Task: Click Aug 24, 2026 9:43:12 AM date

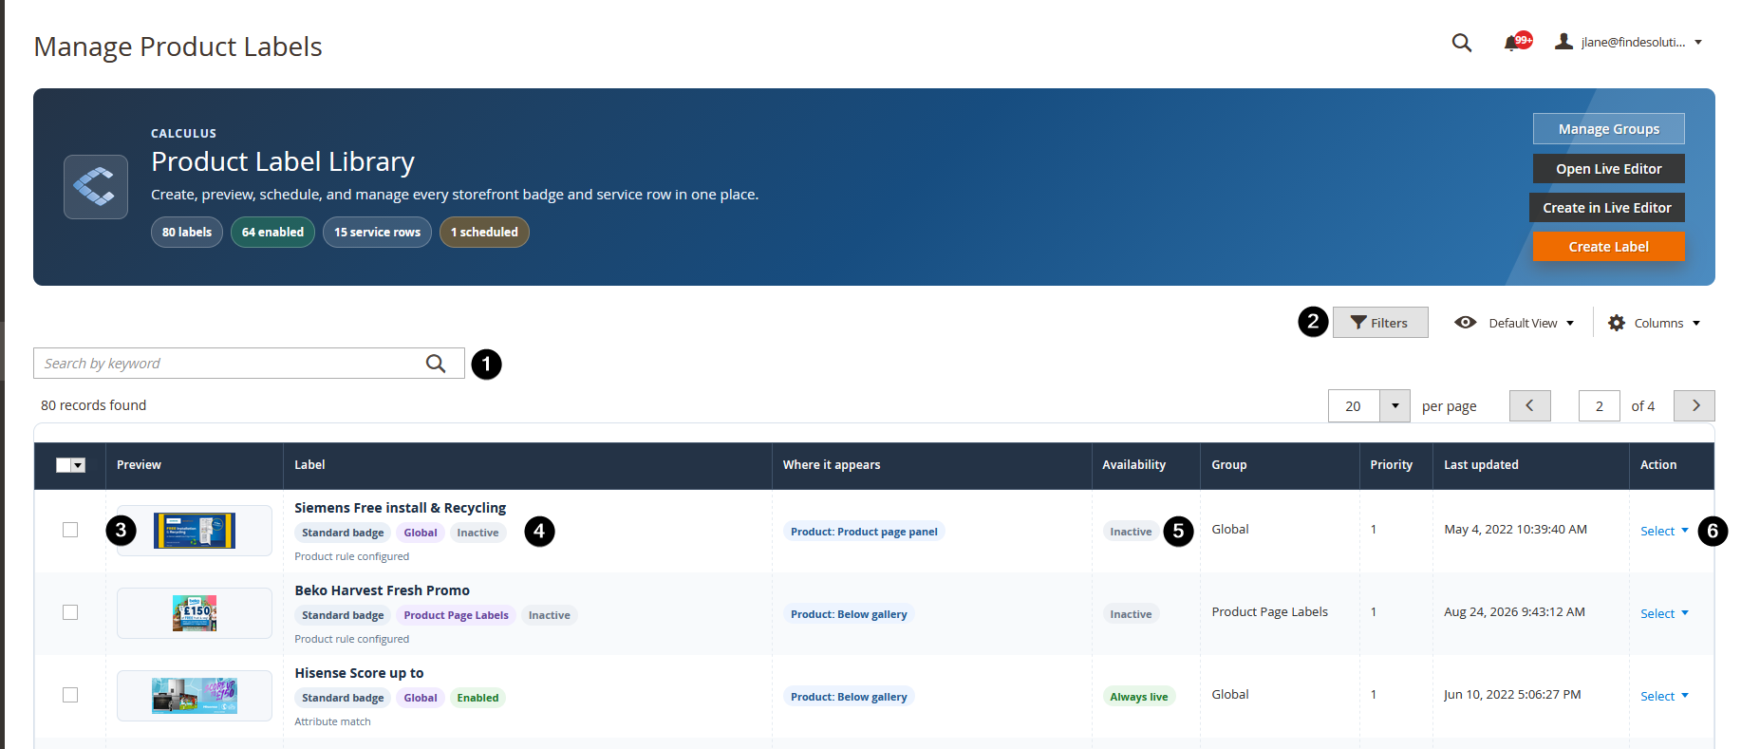Action: [1514, 612]
